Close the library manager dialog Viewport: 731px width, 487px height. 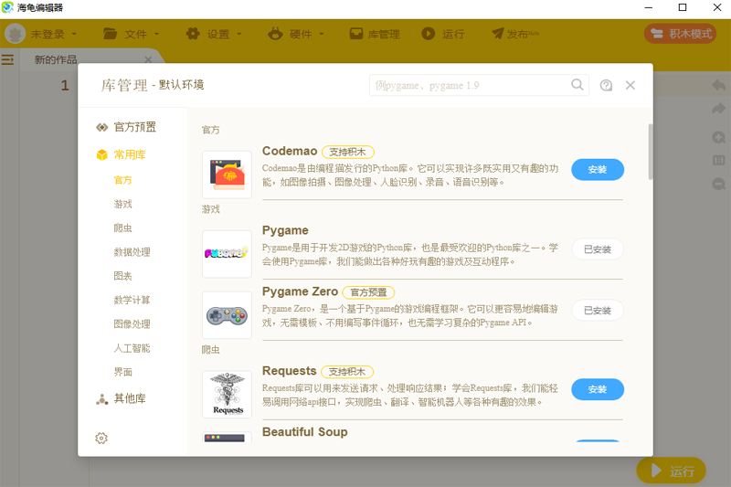pyautogui.click(x=630, y=85)
